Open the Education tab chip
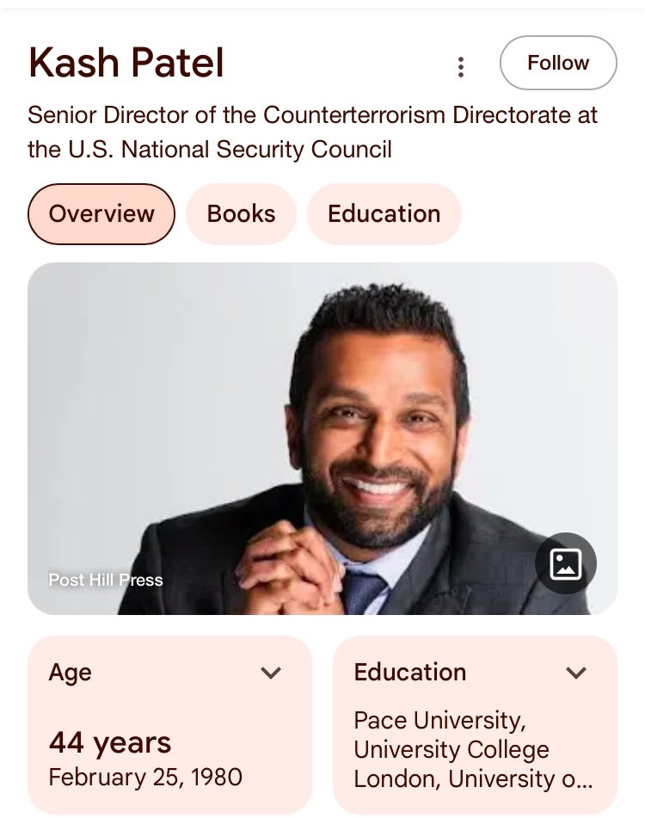This screenshot has width=645, height=818. (x=384, y=213)
